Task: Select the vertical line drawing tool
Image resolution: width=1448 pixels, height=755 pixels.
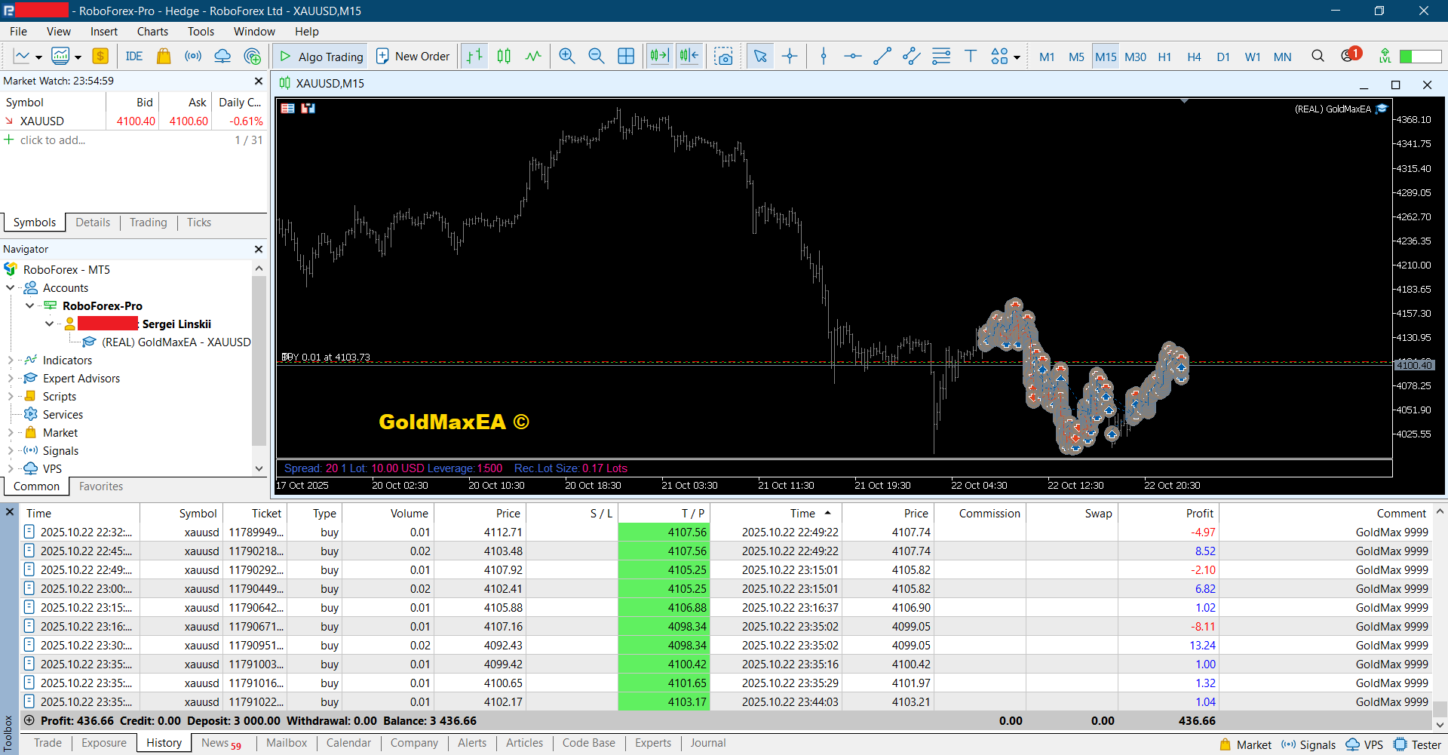Action: pos(824,57)
